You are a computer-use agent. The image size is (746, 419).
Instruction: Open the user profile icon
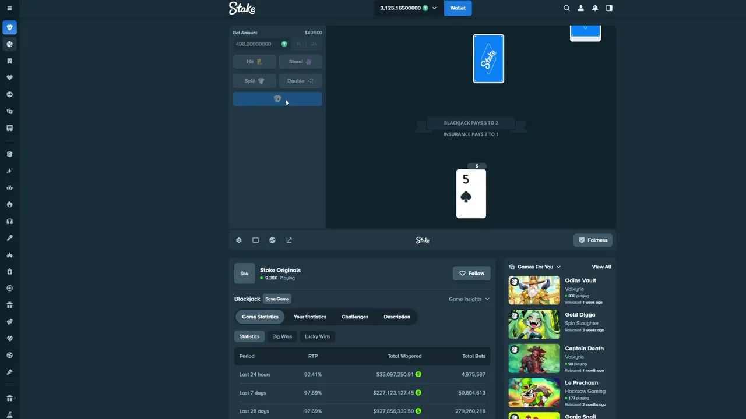580,8
